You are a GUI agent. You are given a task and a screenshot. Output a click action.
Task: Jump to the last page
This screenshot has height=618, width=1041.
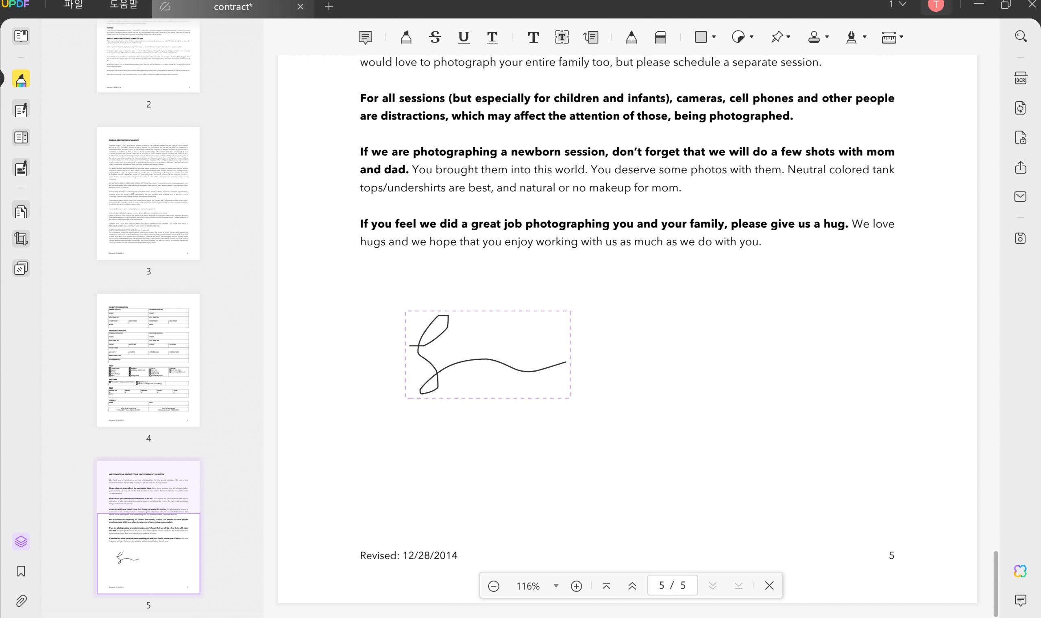[738, 586]
